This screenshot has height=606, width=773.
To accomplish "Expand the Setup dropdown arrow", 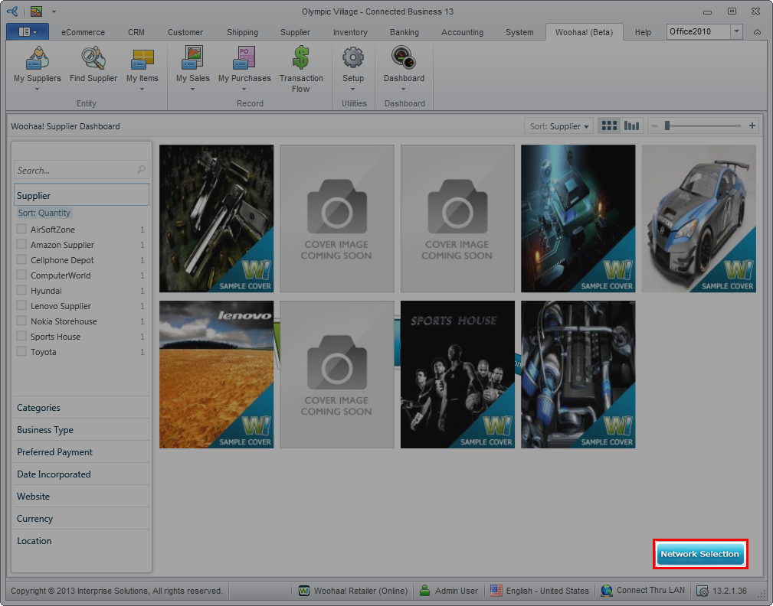I will tap(353, 89).
